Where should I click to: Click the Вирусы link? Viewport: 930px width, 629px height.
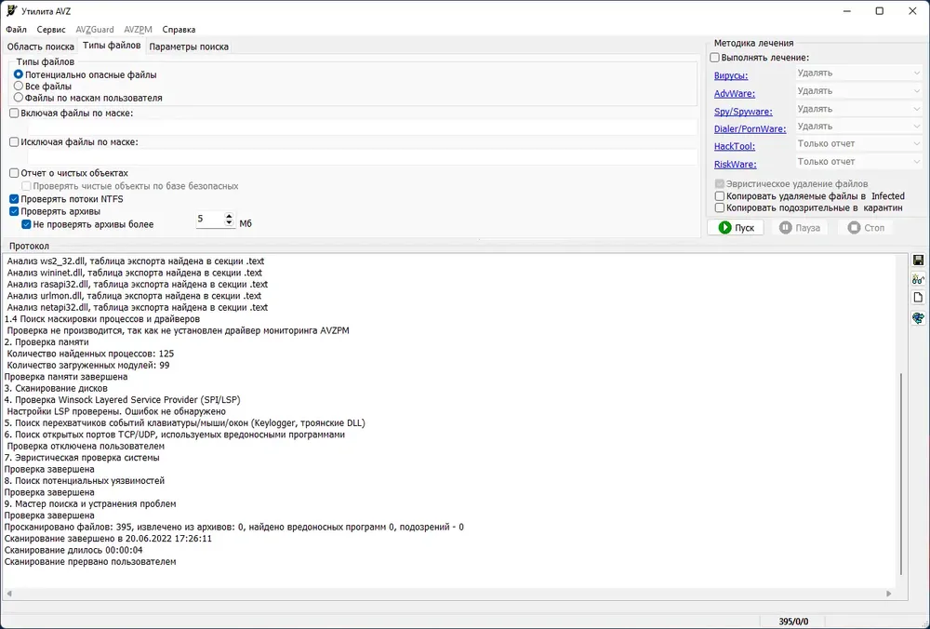pyautogui.click(x=731, y=76)
